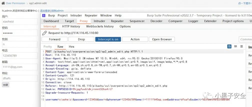
Task: Open the Repeater menu in menu bar
Action: pos(91,15)
